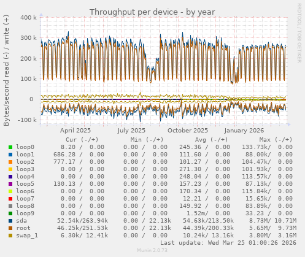Select the loop9 legend label

coord(25,213)
